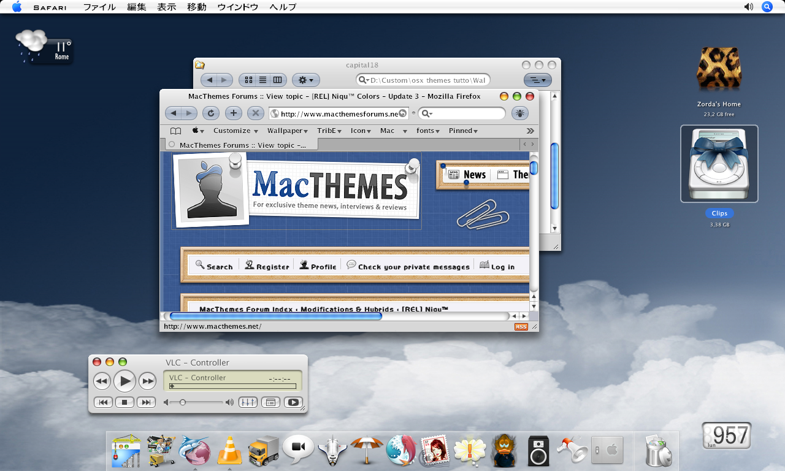Mute VLC using small speaker icon
The height and width of the screenshot is (471, 785).
point(166,402)
